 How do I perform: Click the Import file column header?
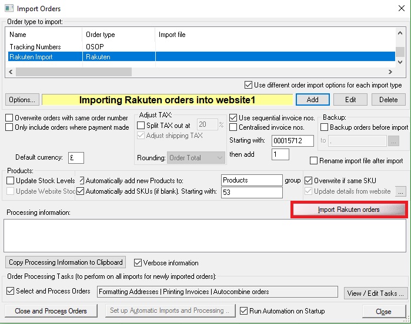pyautogui.click(x=275, y=35)
